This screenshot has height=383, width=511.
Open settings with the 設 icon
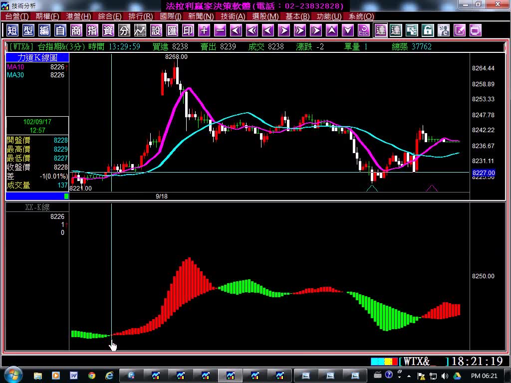(156, 30)
